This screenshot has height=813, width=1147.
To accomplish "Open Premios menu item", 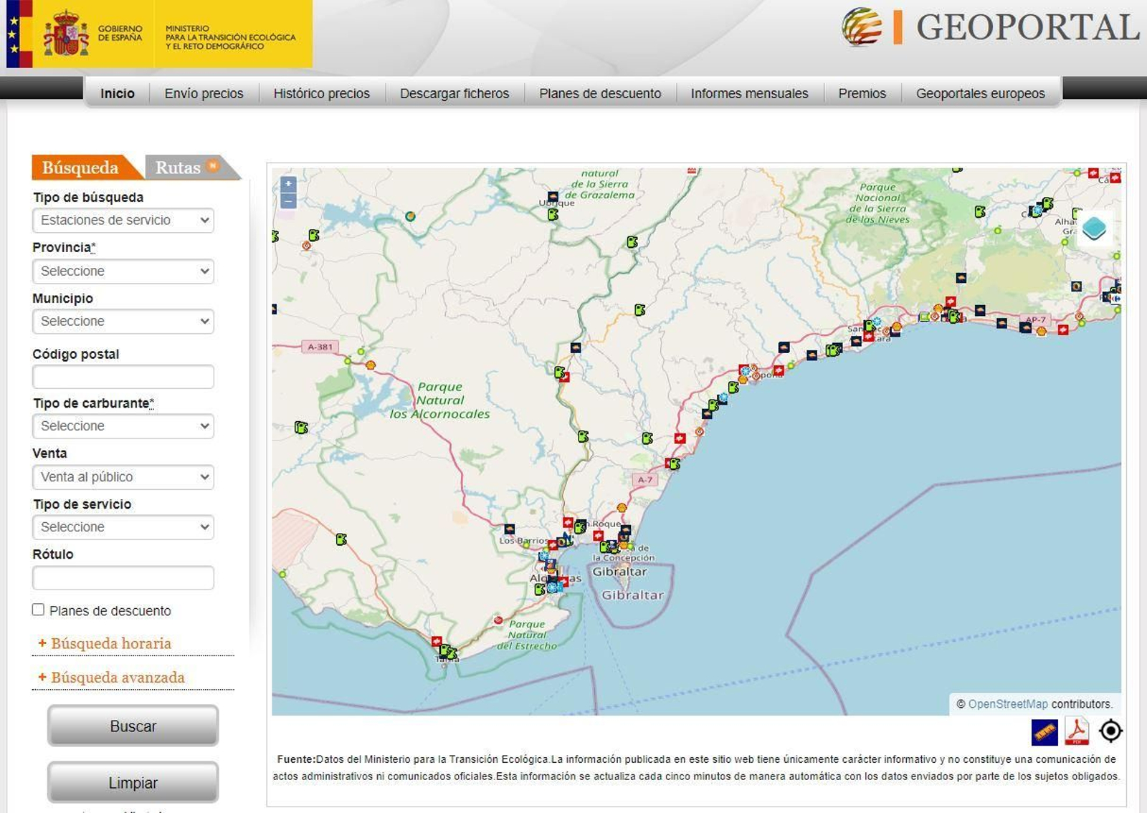I will coord(862,93).
